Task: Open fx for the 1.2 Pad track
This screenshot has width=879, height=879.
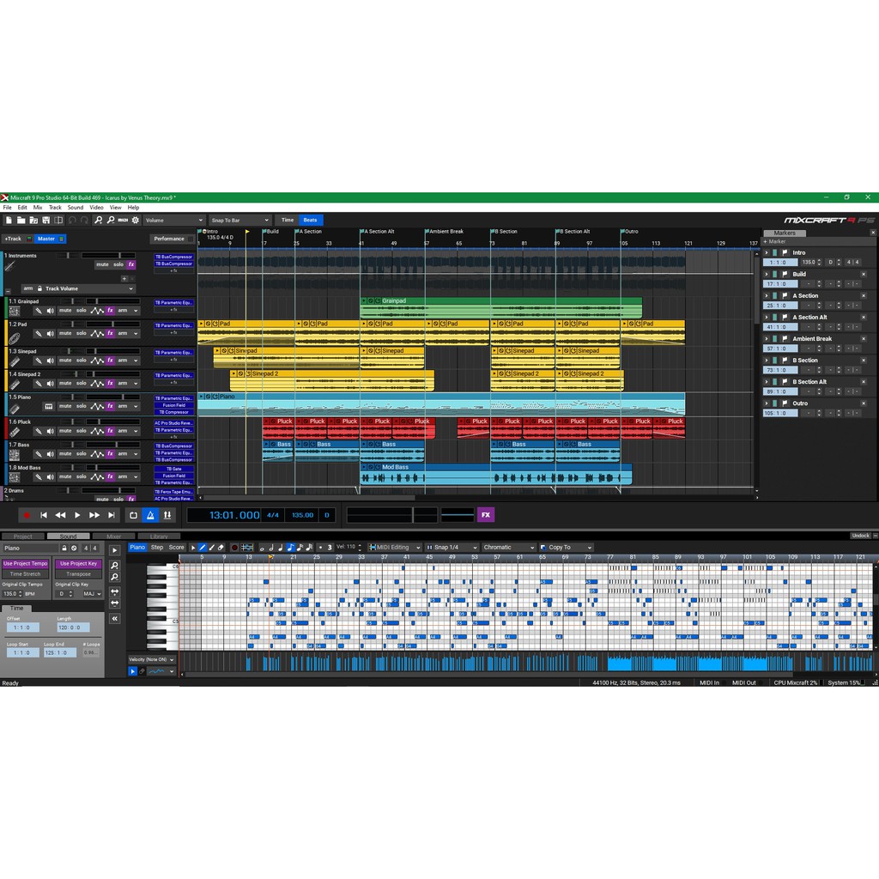Action: 110,335
